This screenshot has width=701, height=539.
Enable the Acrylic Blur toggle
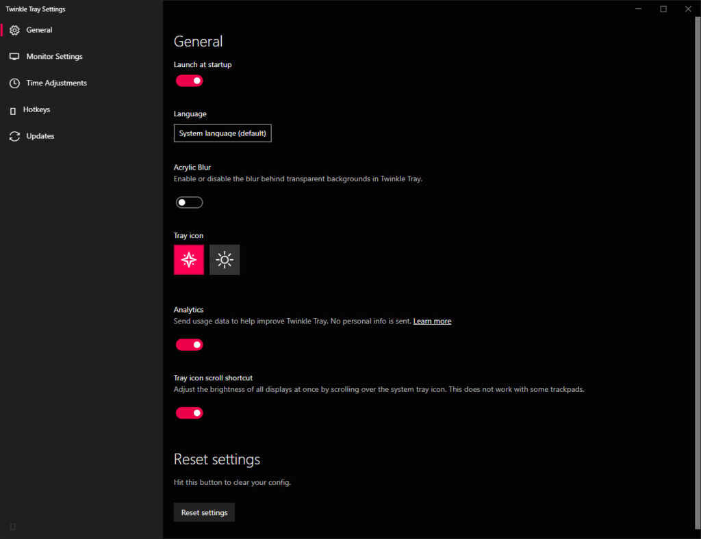pos(189,202)
